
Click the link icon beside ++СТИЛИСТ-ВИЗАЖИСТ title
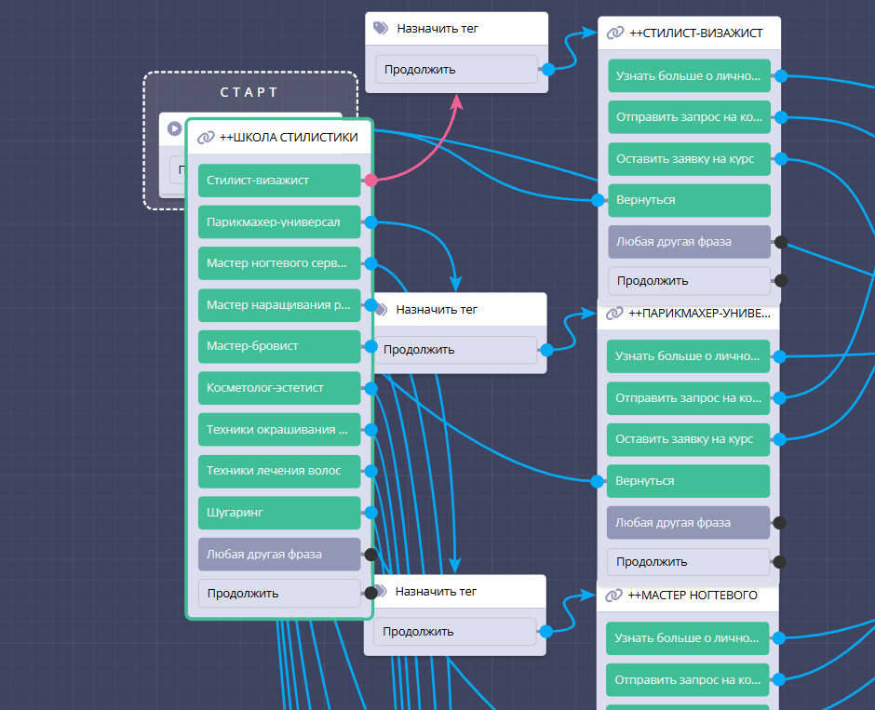click(614, 33)
